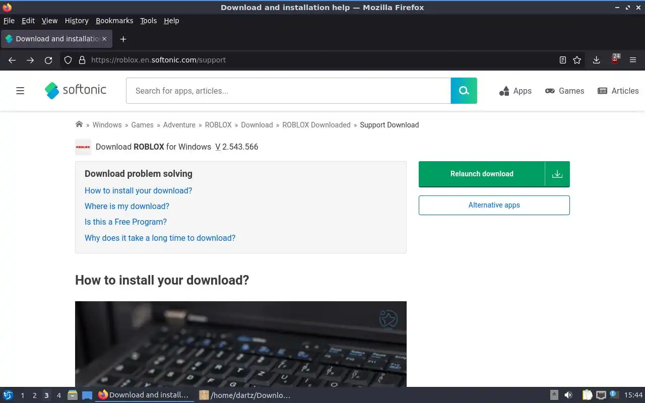
Task: Switch to virtual desktop 4
Action: 58,395
